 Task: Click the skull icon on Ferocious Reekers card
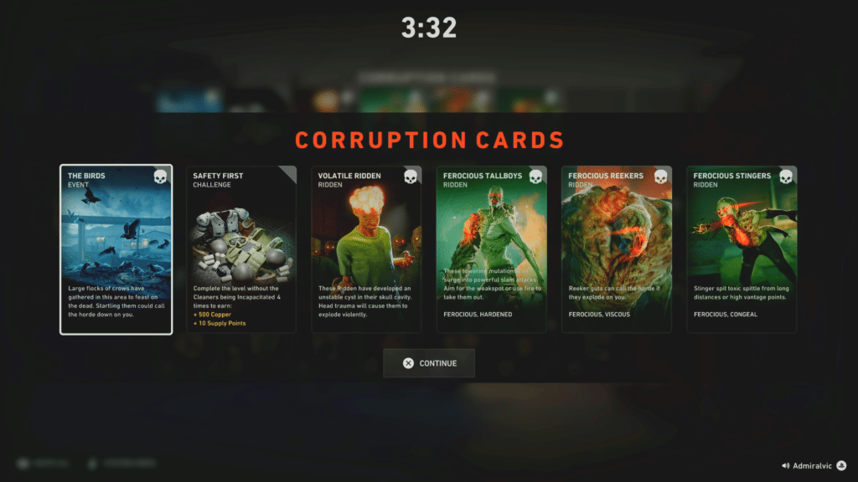coord(661,177)
